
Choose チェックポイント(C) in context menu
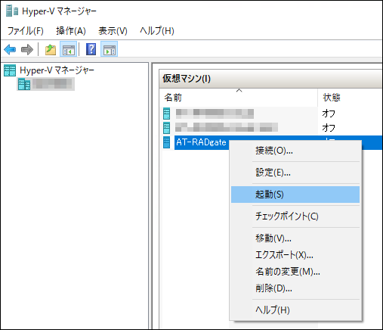point(295,216)
